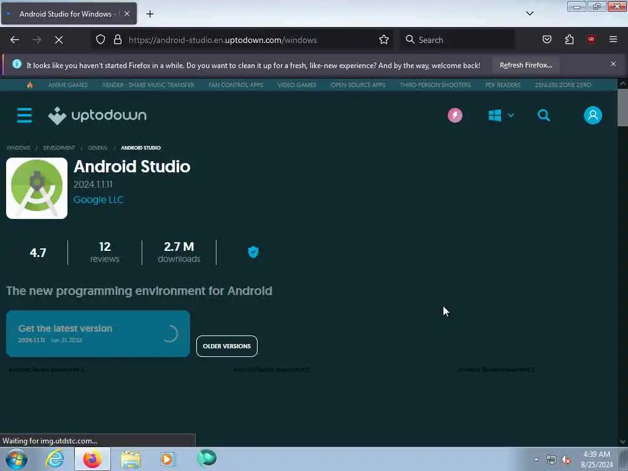628x471 pixels.
Task: Click the blue verified shield badge
Action: click(x=253, y=252)
